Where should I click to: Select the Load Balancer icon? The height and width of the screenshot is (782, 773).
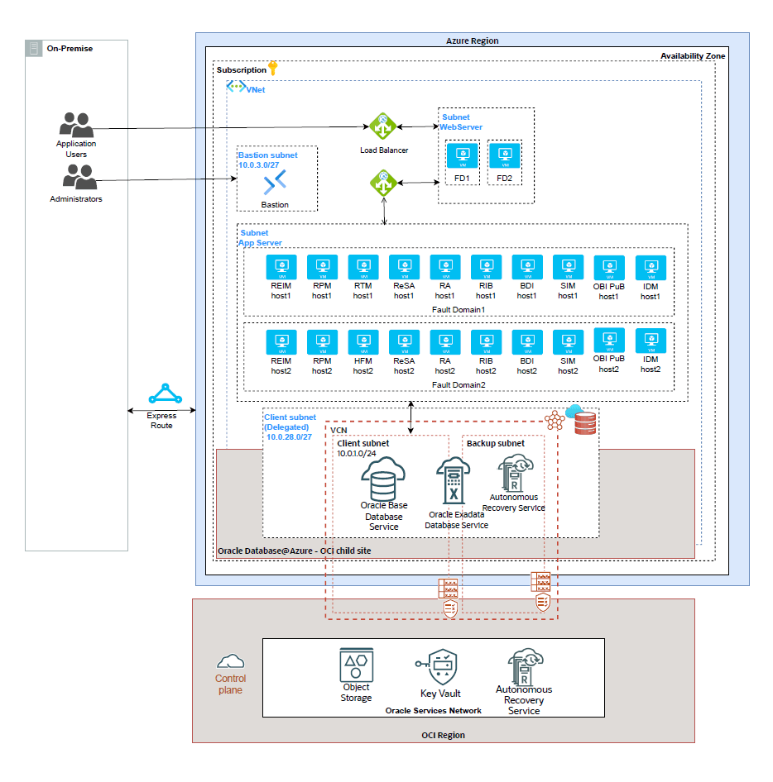[382, 124]
